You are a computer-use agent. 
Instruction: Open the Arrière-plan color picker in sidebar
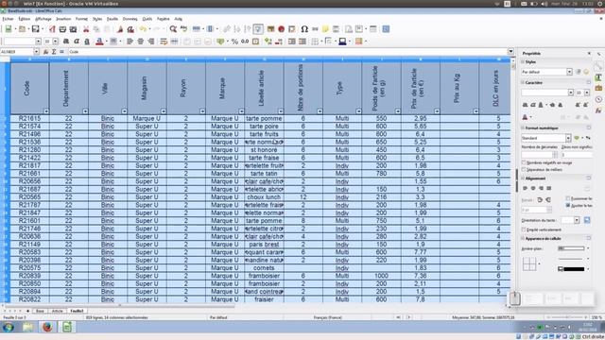coord(571,248)
